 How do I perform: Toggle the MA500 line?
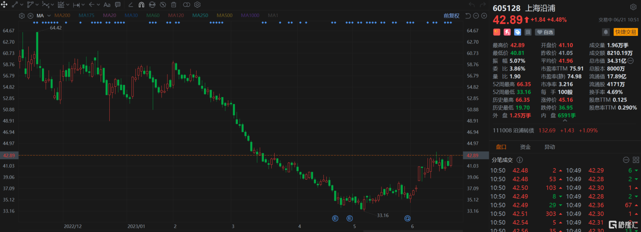tap(224, 16)
